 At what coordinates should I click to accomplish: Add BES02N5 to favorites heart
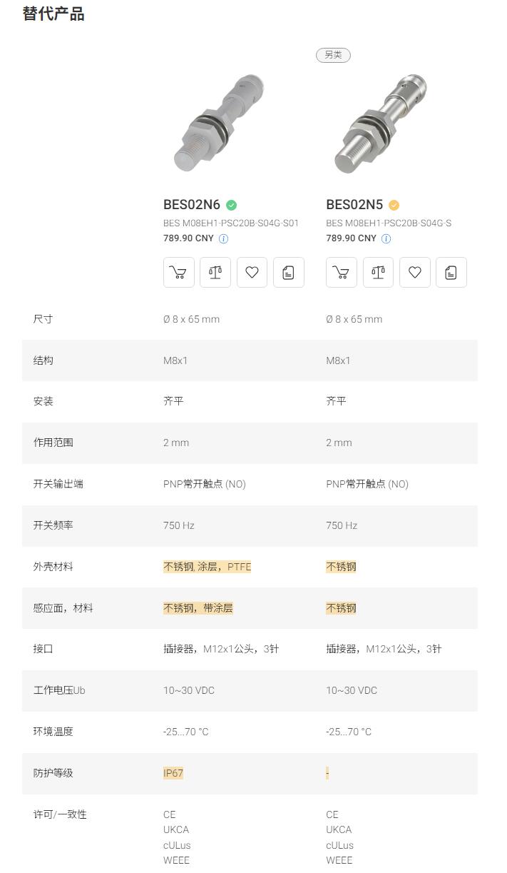pyautogui.click(x=415, y=273)
